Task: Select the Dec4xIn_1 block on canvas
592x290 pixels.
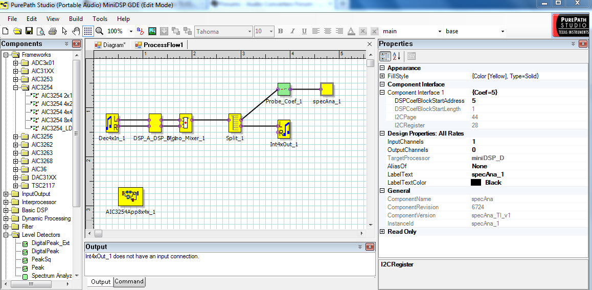Action: tap(112, 123)
